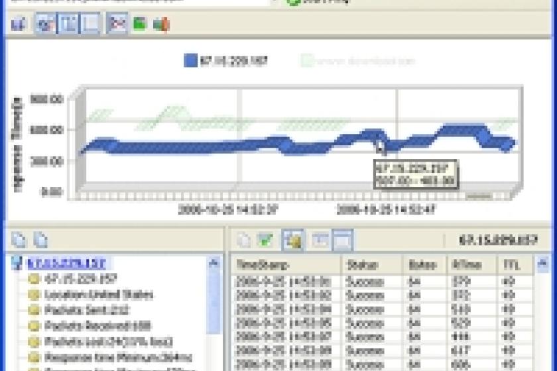
Task: Sort by the RTime column header
Action: [x=472, y=265]
